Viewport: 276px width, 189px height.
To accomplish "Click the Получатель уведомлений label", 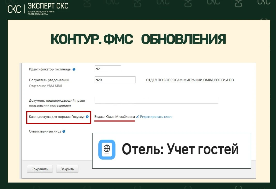I will [49, 80].
